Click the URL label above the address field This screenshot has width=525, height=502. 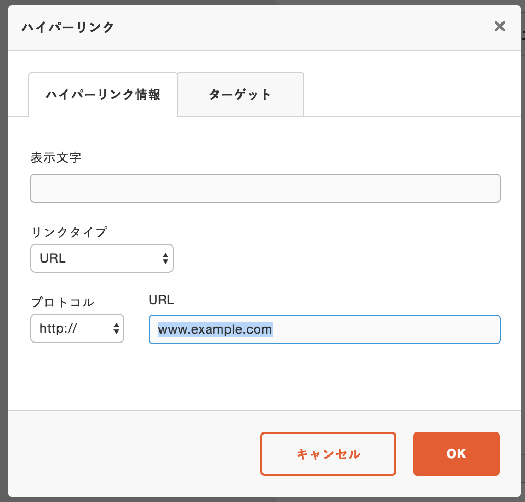161,300
